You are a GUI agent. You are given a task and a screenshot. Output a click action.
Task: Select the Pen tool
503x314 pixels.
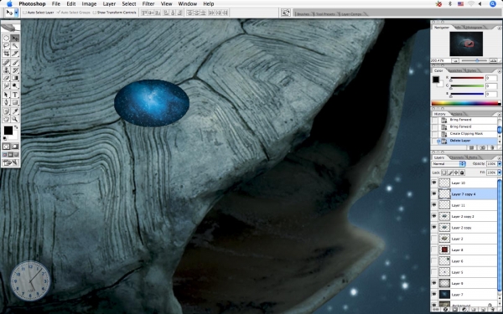coord(6,102)
